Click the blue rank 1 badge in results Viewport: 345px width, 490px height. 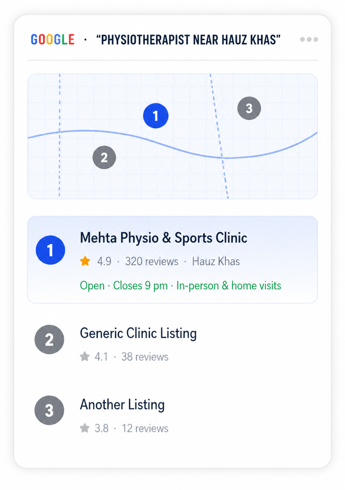coord(50,250)
